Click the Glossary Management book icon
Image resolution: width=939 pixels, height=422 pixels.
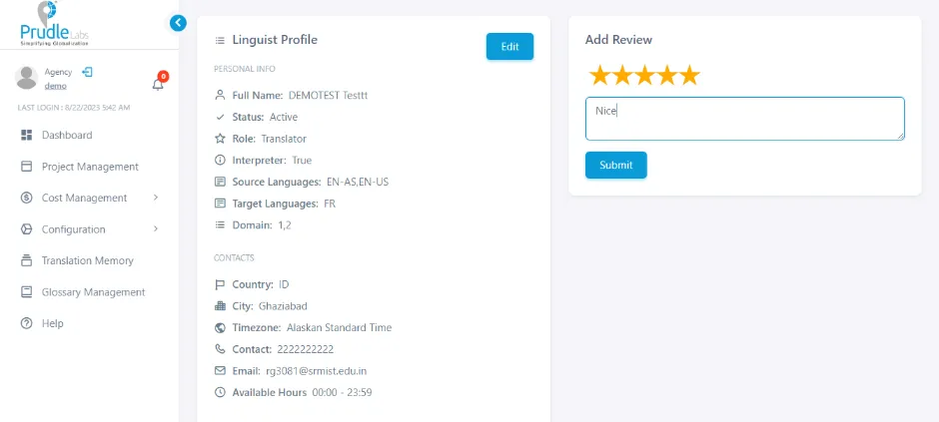click(26, 292)
